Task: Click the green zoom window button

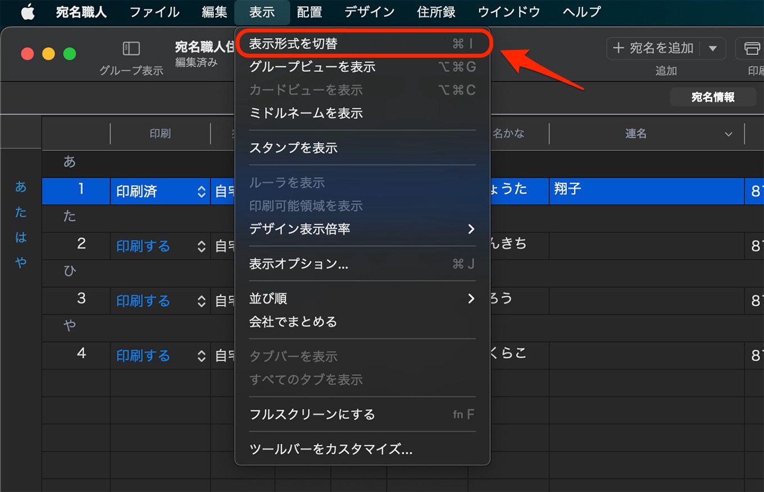Action: 70,54
